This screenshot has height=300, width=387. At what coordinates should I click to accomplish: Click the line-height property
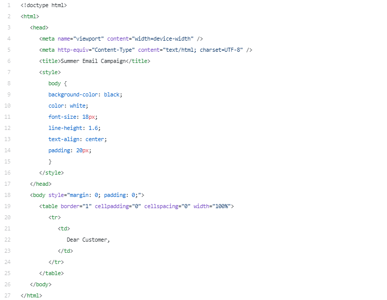65,128
